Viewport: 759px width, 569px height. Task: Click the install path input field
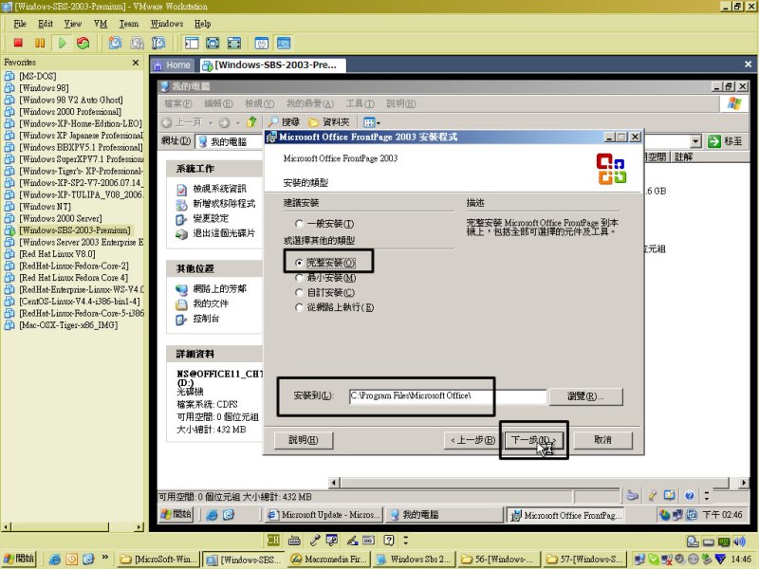(448, 396)
